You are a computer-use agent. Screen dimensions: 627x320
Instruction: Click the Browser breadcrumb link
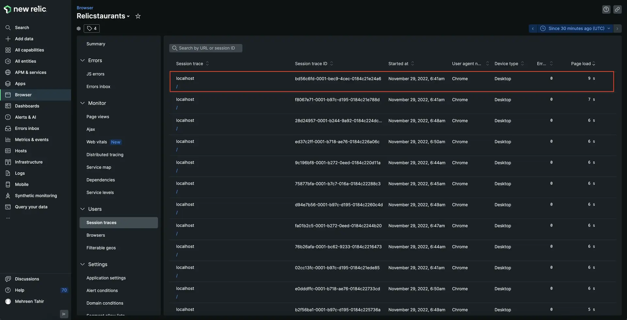85,8
